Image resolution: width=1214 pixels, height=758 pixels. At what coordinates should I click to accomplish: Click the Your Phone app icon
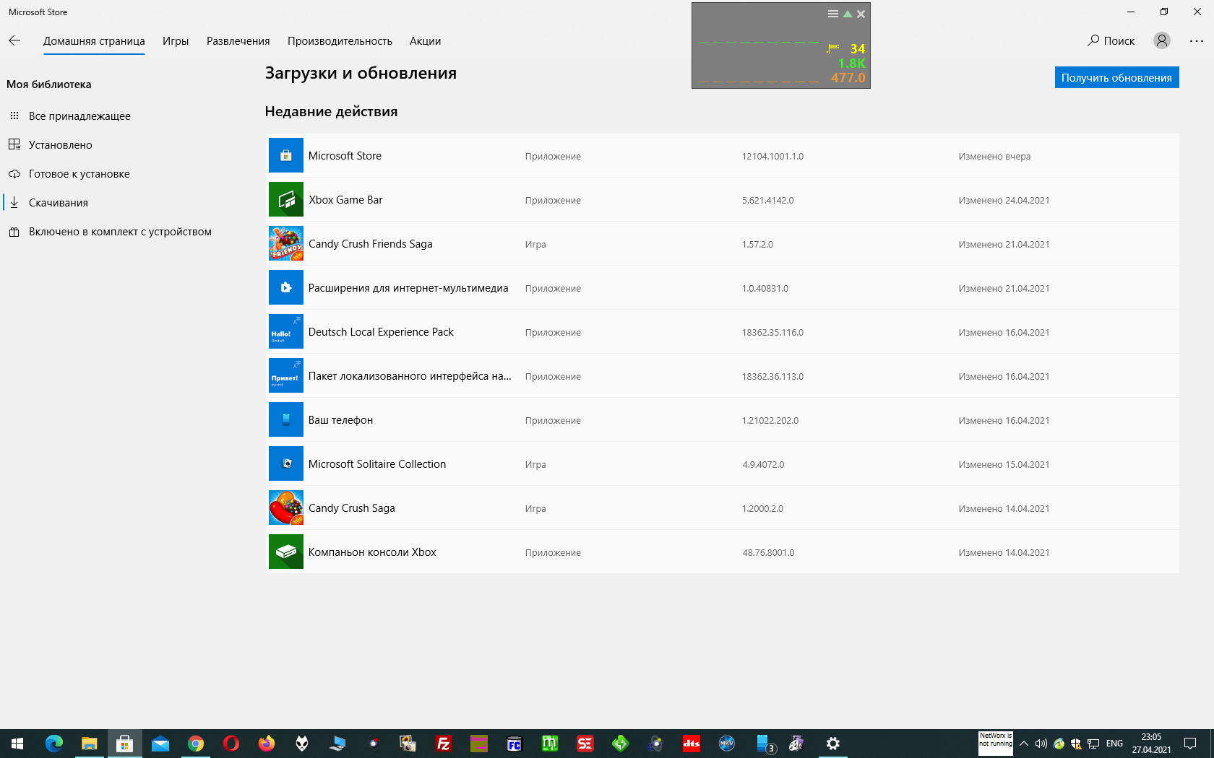tap(285, 419)
